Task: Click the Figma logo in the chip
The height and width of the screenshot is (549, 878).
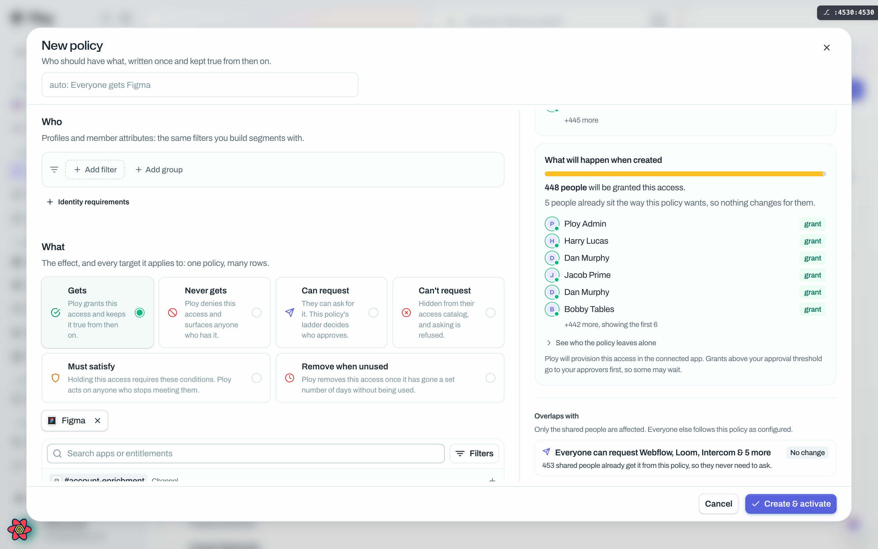Action: pos(52,421)
